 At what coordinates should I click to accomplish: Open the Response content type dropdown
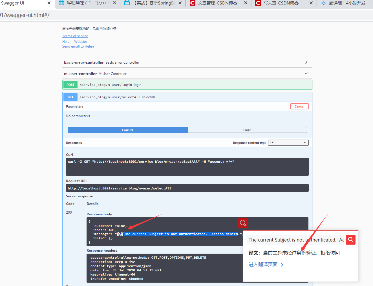click(x=288, y=142)
